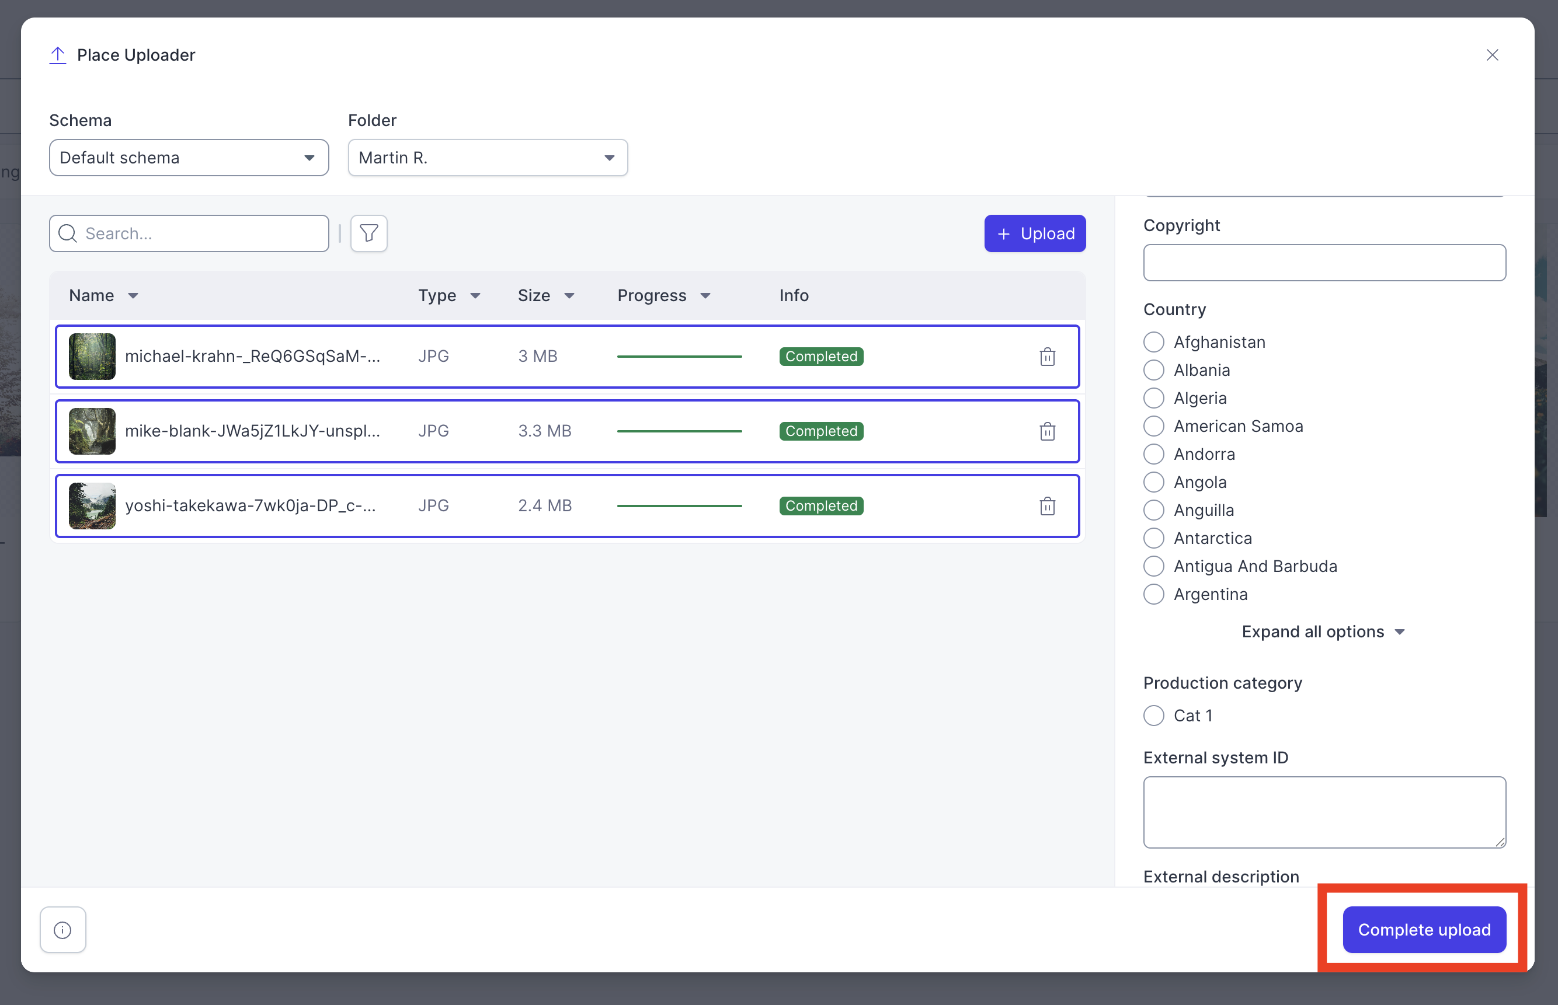Select Argentina as country
1558x1005 pixels.
click(x=1154, y=595)
